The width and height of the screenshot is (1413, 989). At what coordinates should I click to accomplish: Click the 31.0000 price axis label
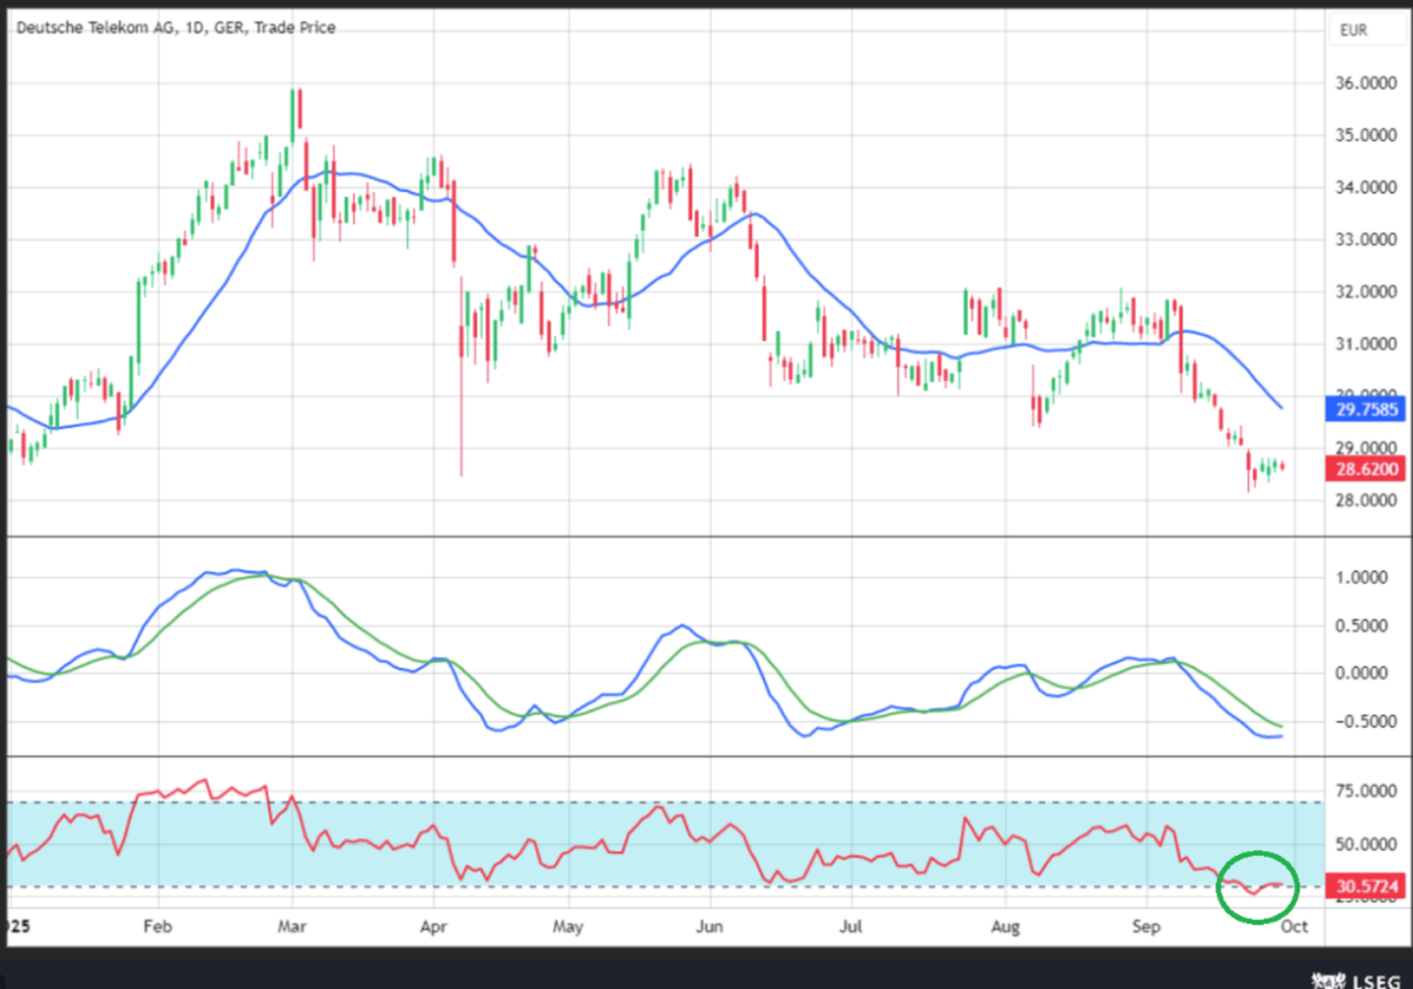(x=1366, y=343)
